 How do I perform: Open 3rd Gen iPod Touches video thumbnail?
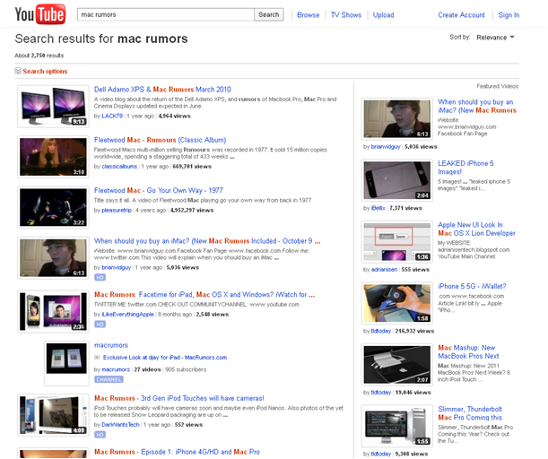tap(53, 415)
